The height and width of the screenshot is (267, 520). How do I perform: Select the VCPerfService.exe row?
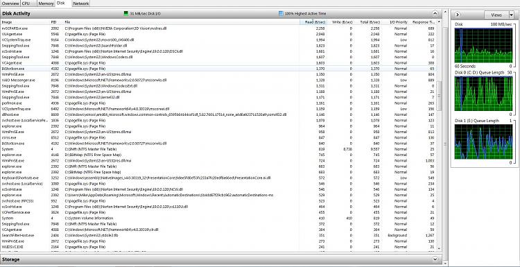(x=218, y=212)
